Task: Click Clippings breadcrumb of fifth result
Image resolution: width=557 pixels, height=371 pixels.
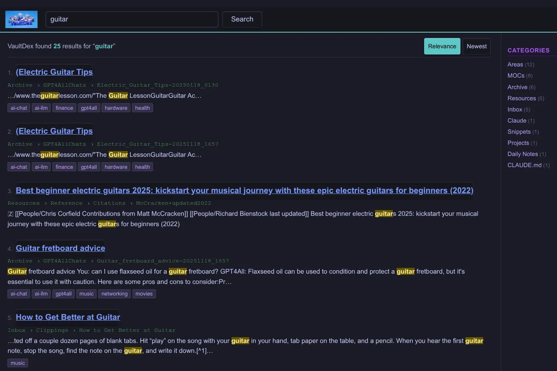Action: pos(52,330)
